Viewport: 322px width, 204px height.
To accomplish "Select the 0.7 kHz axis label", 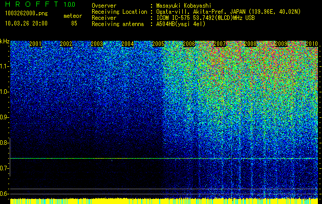I will [4, 168].
